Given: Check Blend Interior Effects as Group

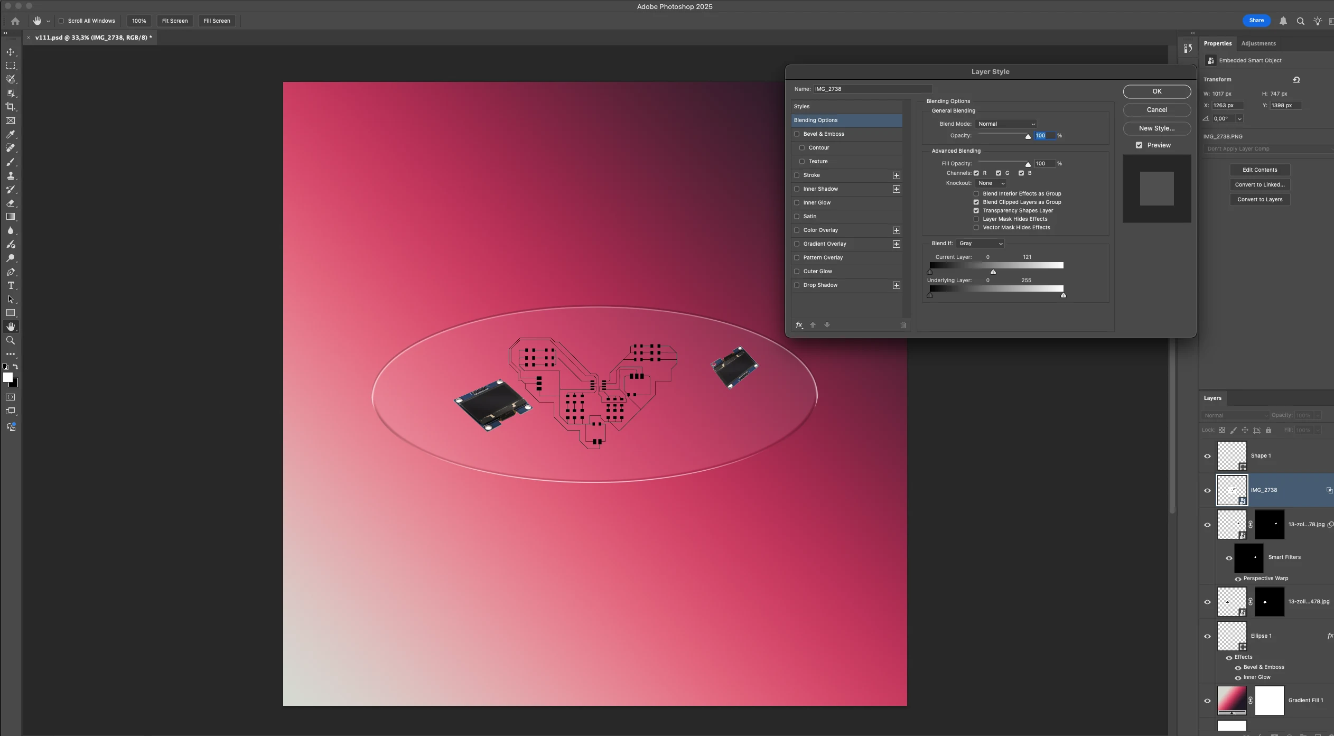Looking at the screenshot, I should tap(976, 194).
